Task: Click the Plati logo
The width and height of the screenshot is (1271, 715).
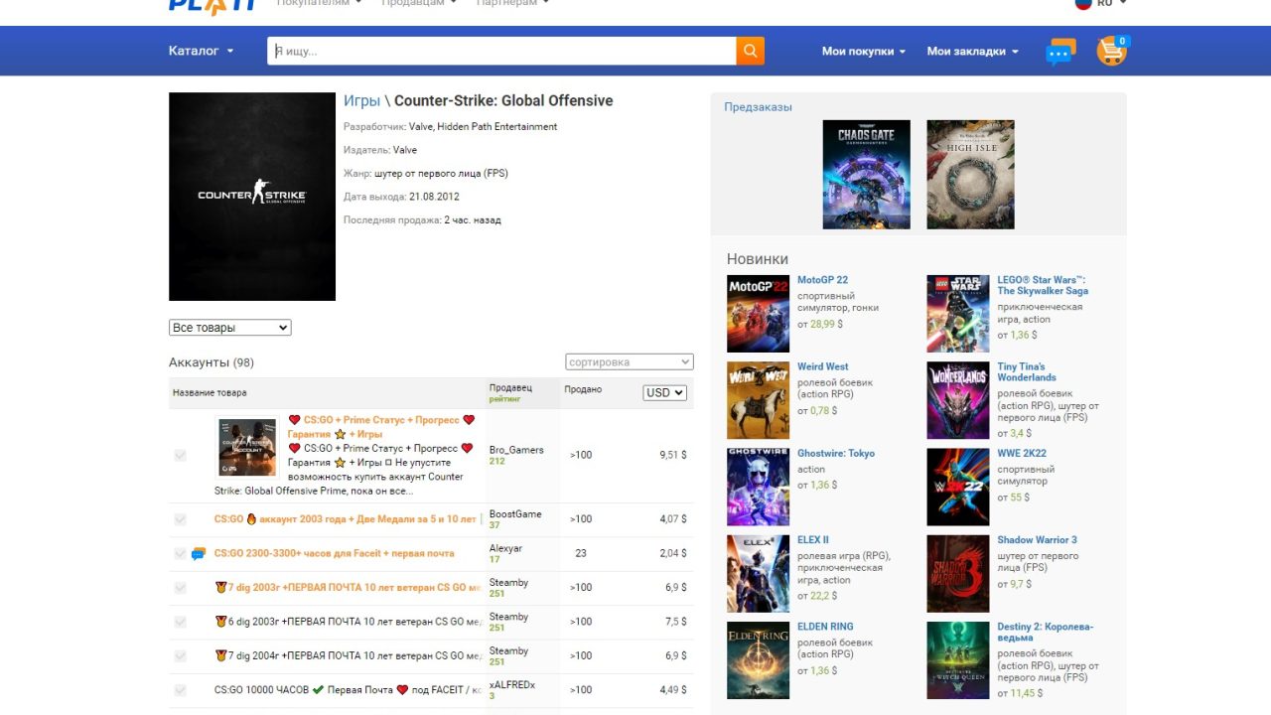Action: pyautogui.click(x=212, y=5)
